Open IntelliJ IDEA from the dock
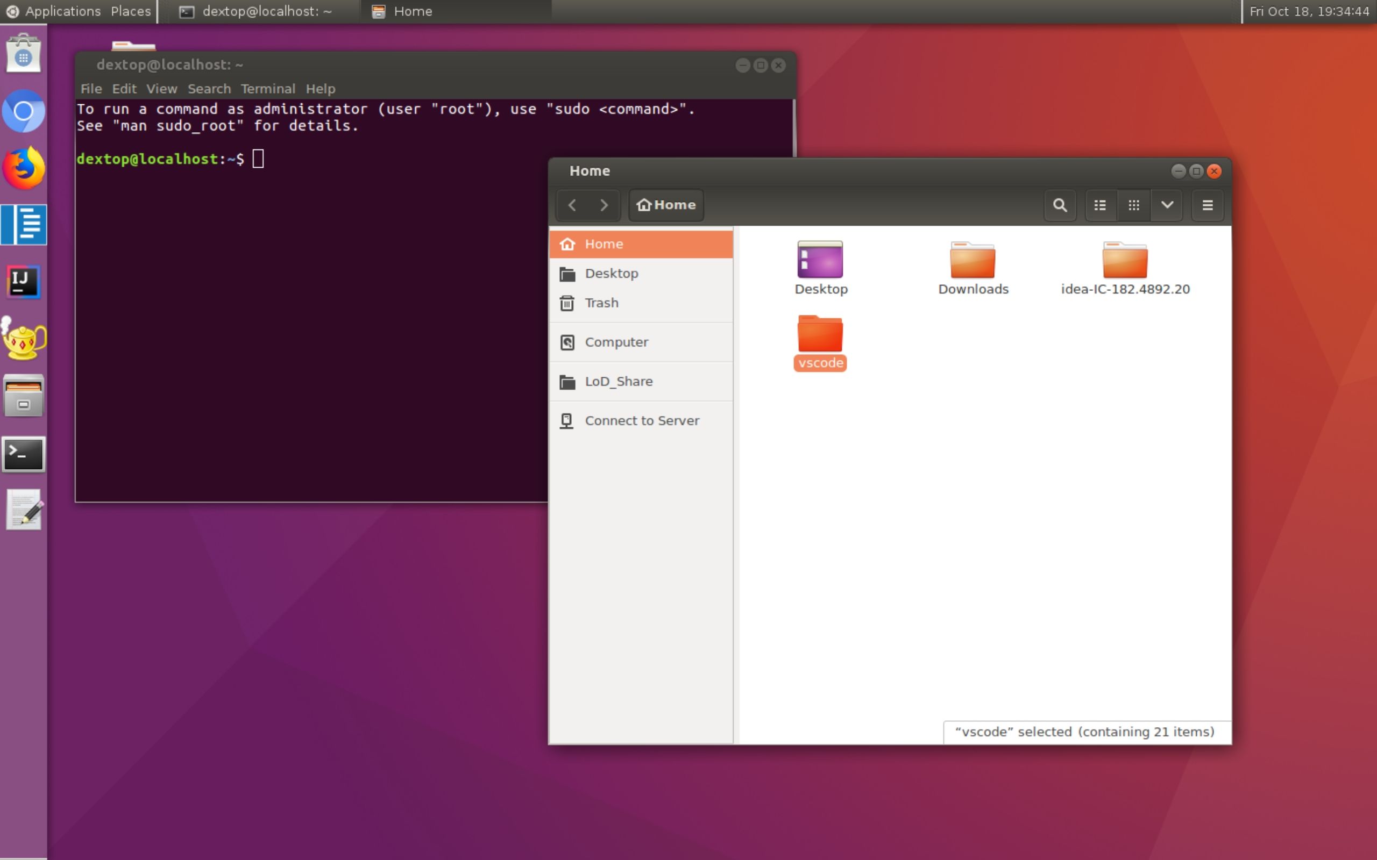Image resolution: width=1377 pixels, height=860 pixels. point(23,281)
